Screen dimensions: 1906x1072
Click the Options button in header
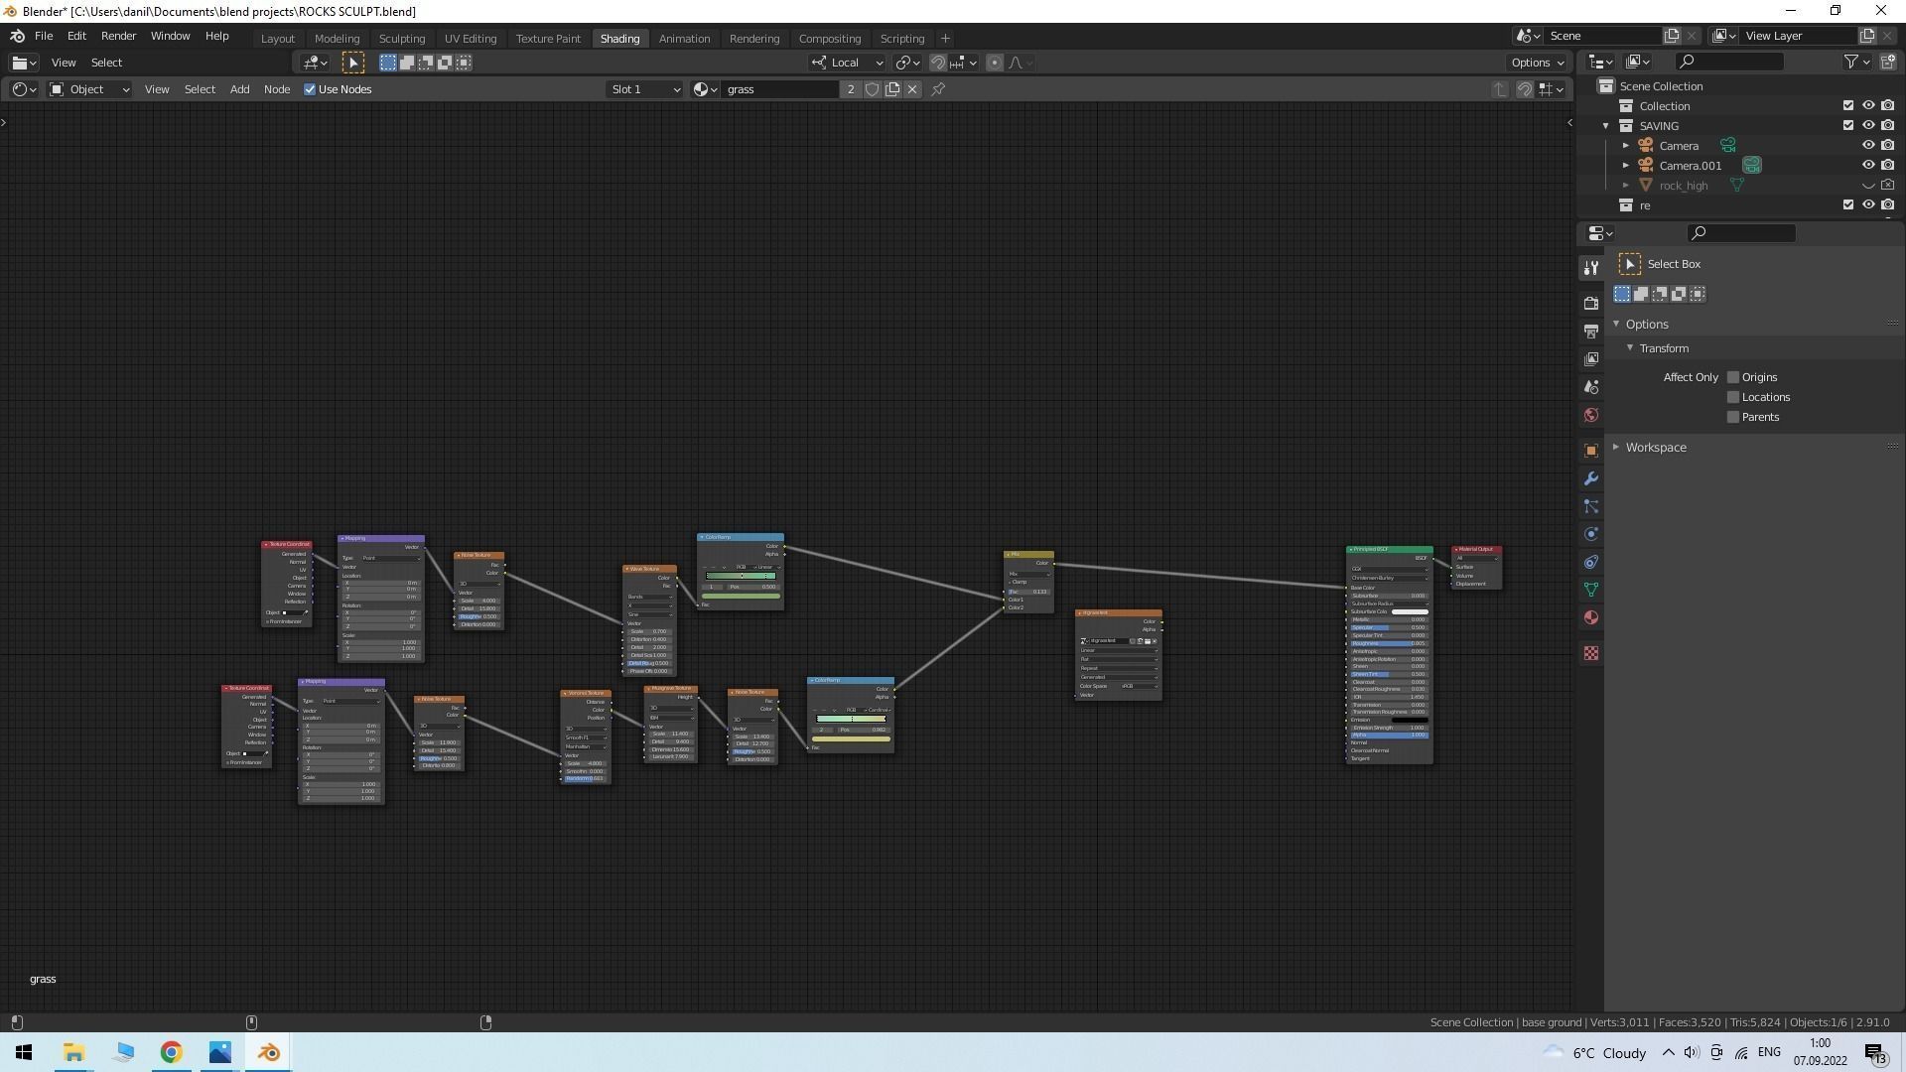click(1537, 63)
